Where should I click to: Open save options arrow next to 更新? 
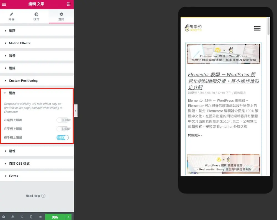(68, 217)
